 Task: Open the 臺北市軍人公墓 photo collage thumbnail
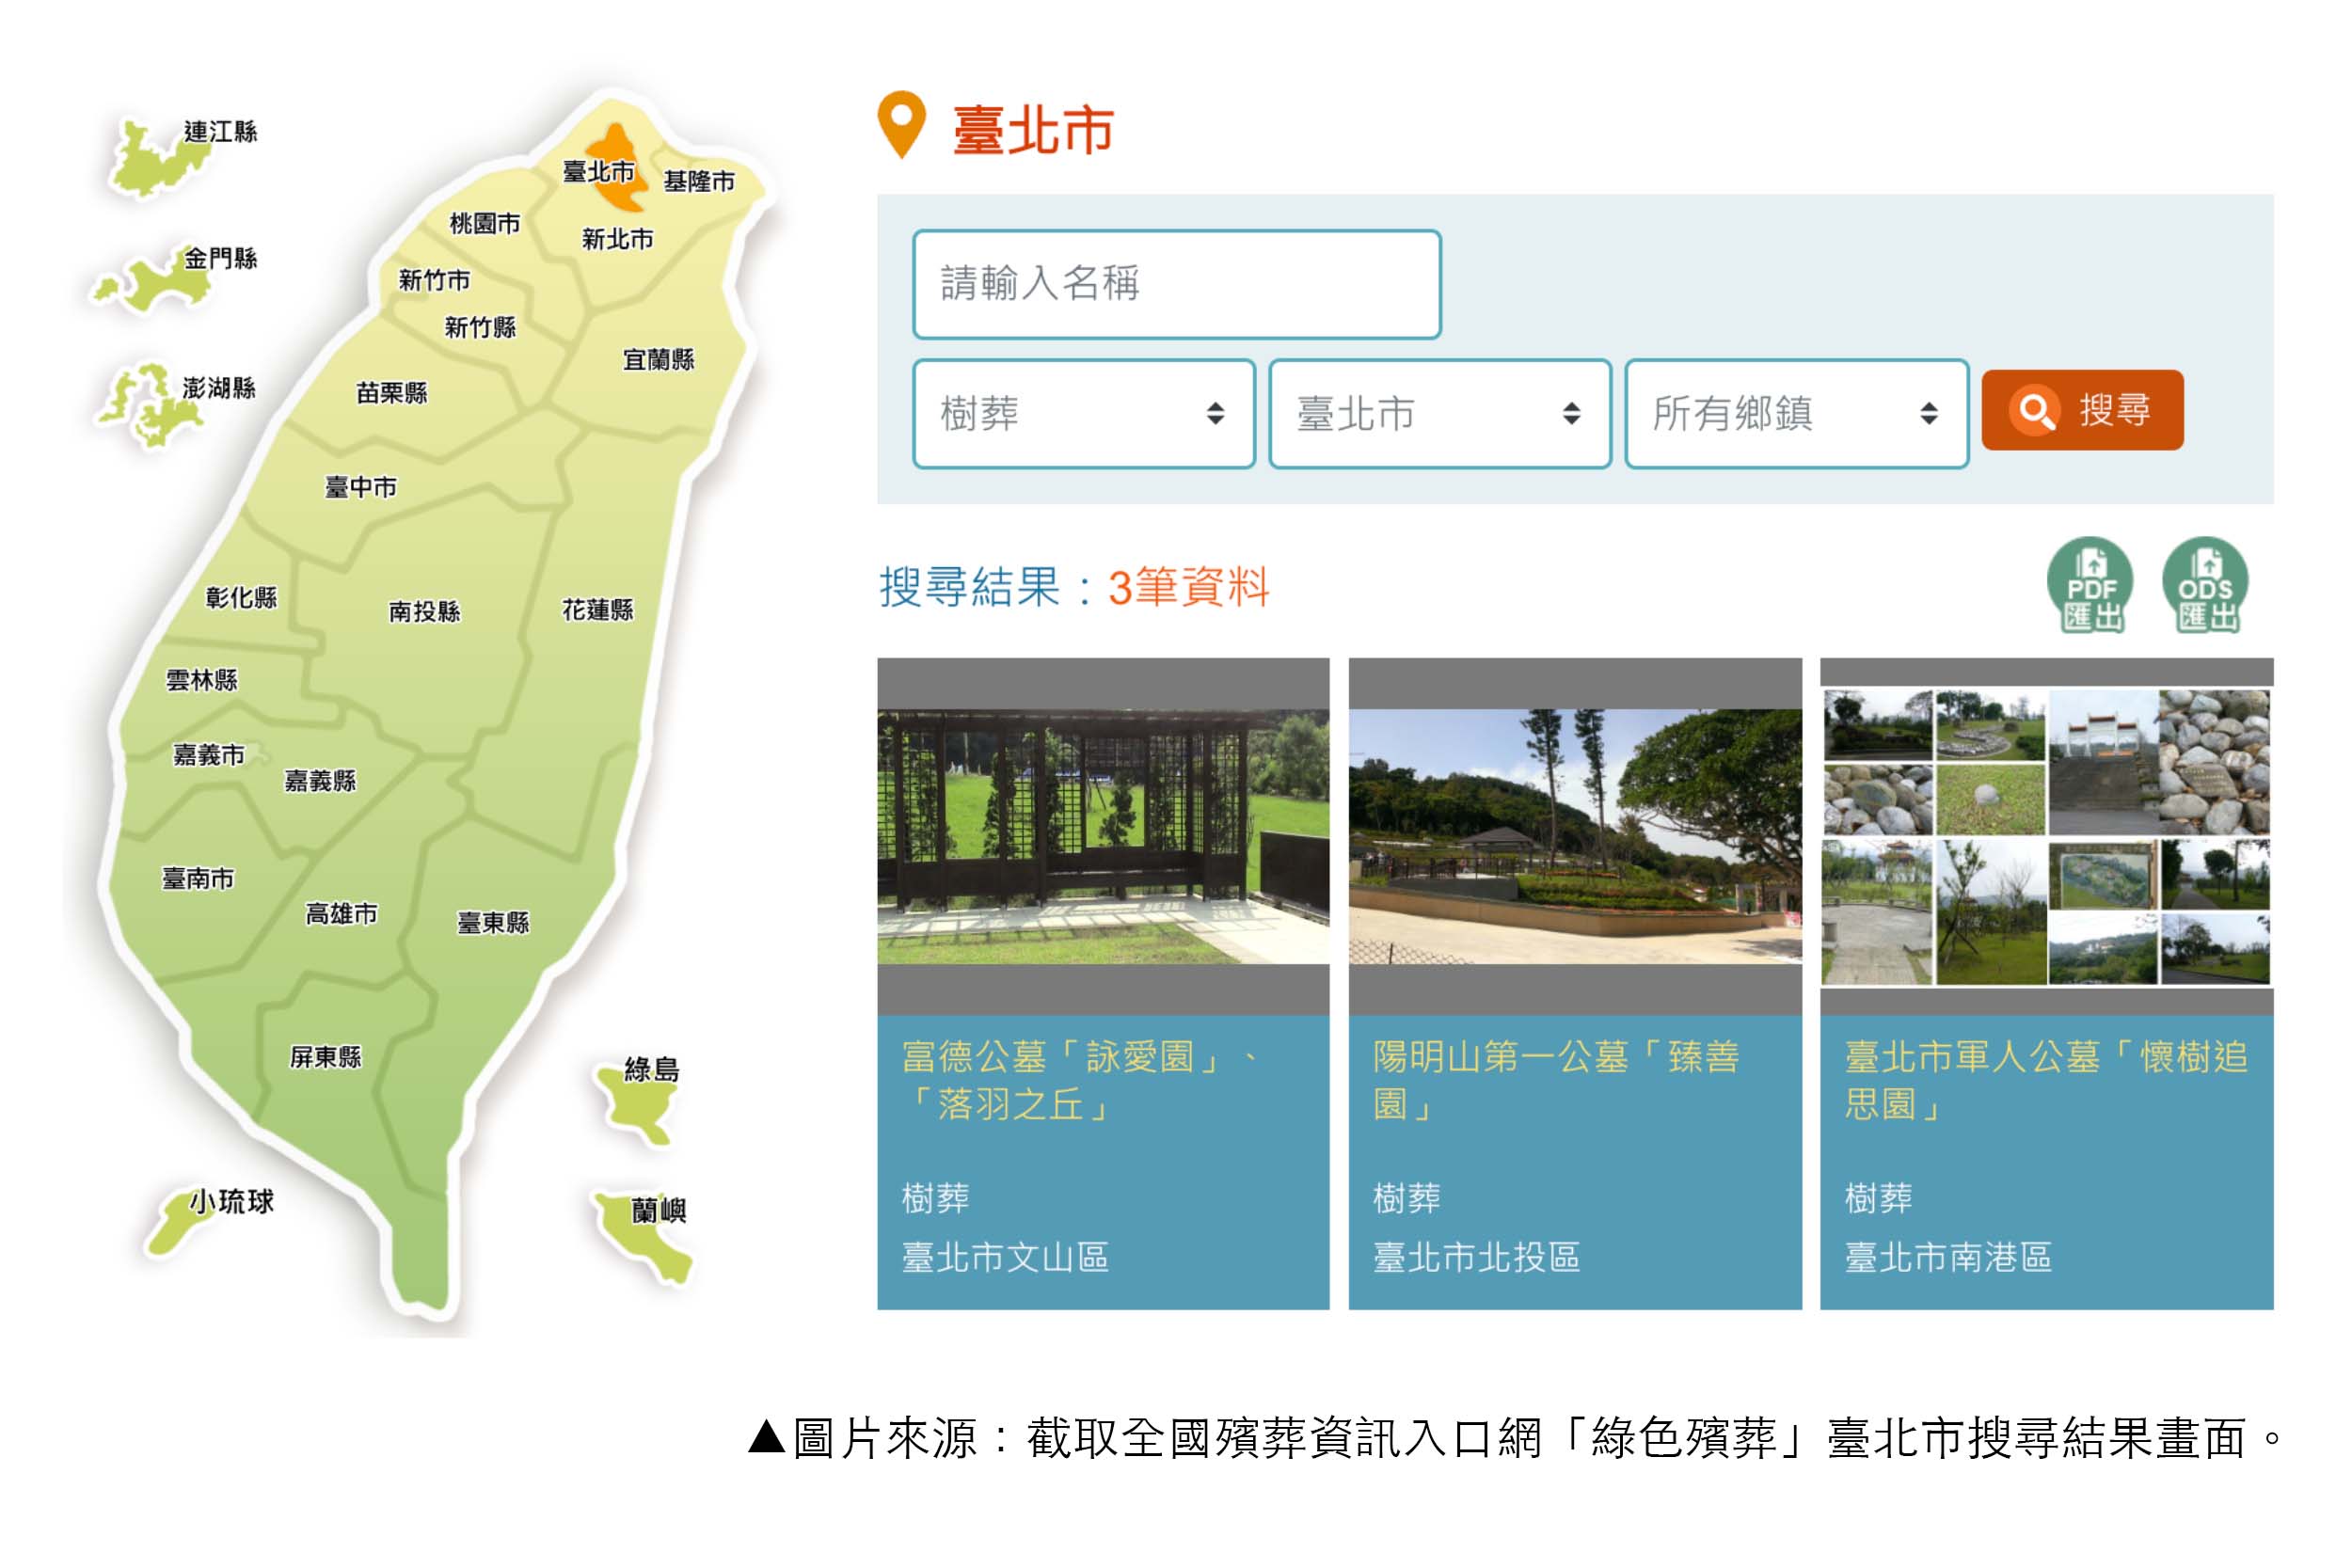pyautogui.click(x=2046, y=837)
